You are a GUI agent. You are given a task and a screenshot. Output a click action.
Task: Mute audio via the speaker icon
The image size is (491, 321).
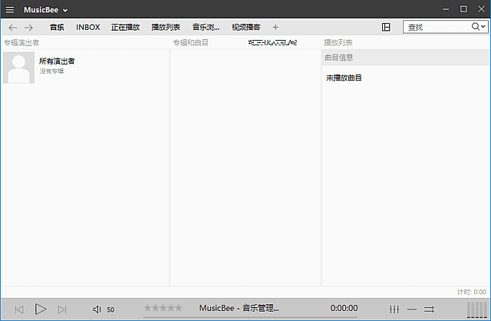[x=97, y=309]
